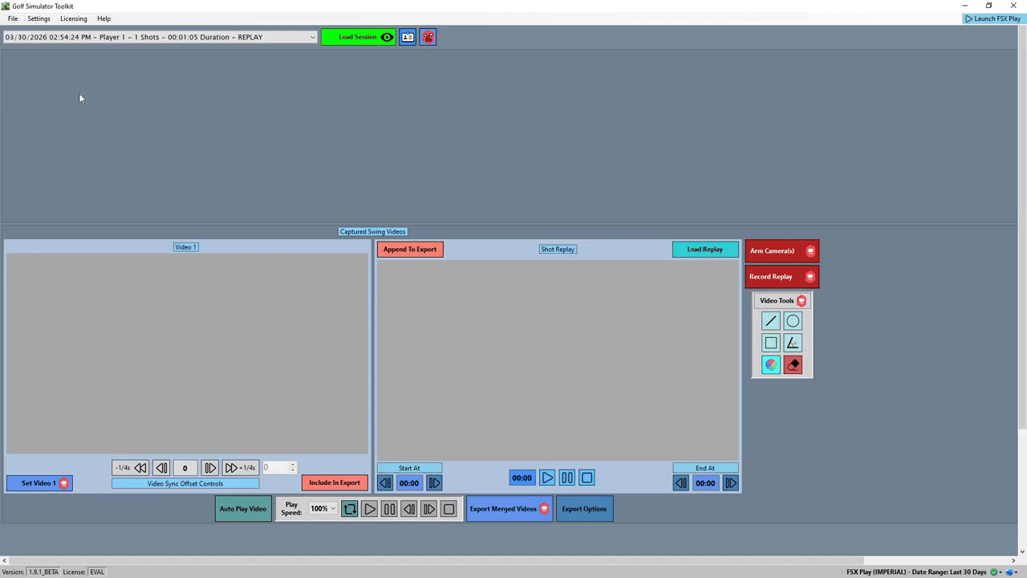Step Video 1 sync offset forward one frame

210,468
